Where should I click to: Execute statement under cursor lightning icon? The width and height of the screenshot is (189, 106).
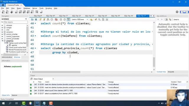[44, 19]
